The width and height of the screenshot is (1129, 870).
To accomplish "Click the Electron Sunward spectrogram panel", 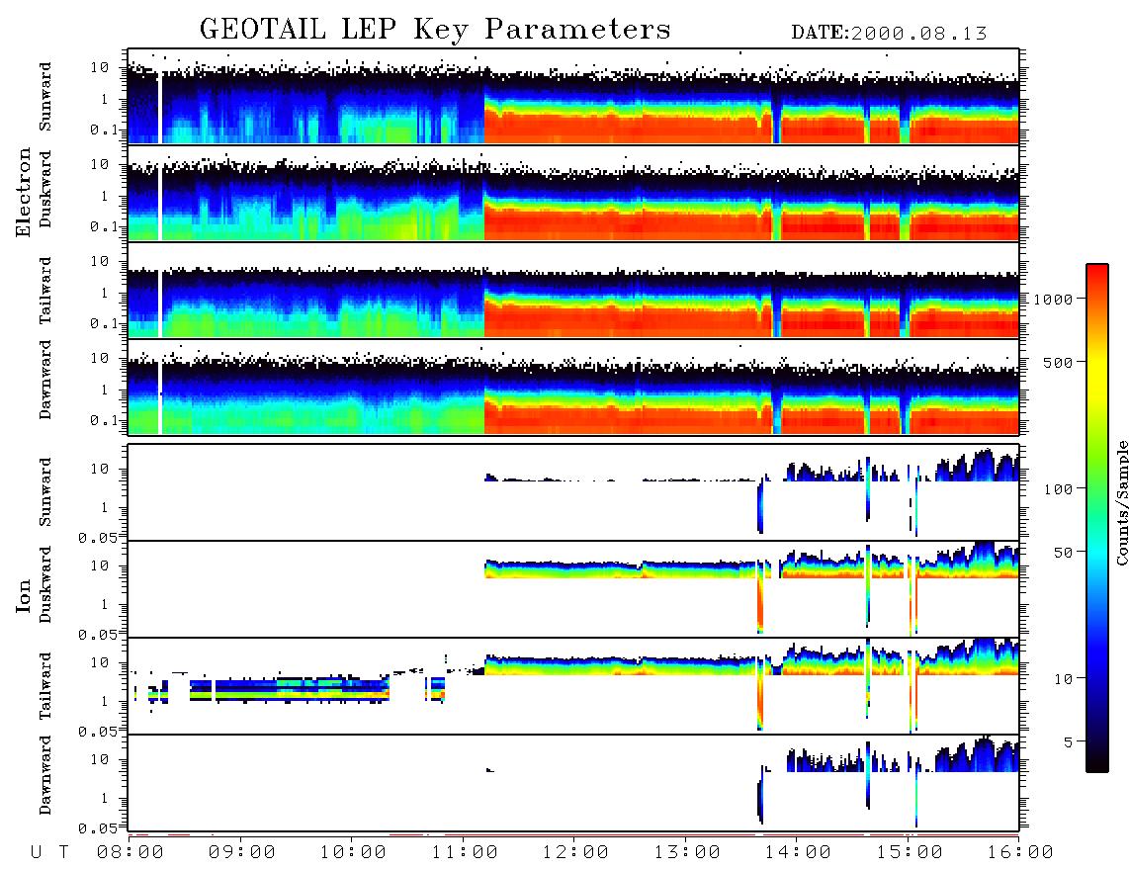I will tap(573, 97).
